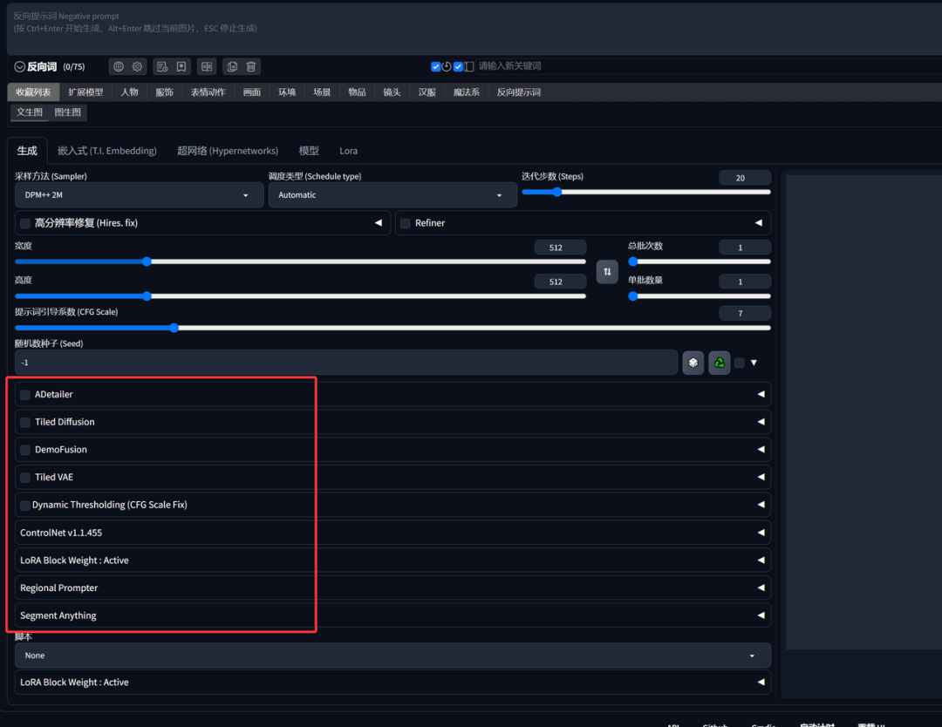Expand the ControlNet v1.1.455 panel arrow
Image resolution: width=942 pixels, height=727 pixels.
(x=761, y=533)
